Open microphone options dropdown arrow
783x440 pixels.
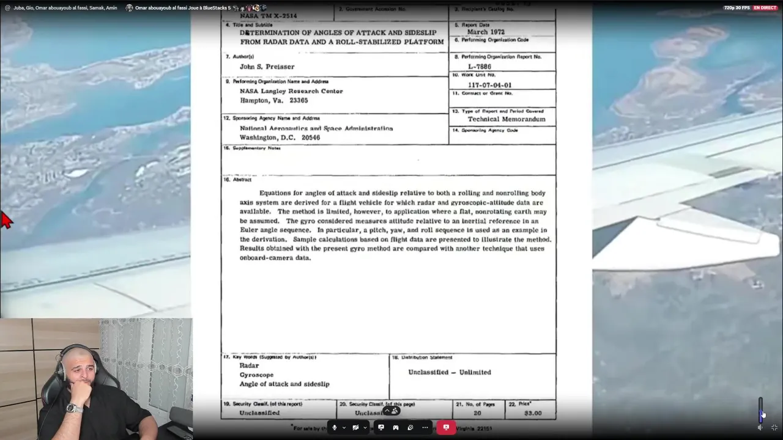coord(344,428)
